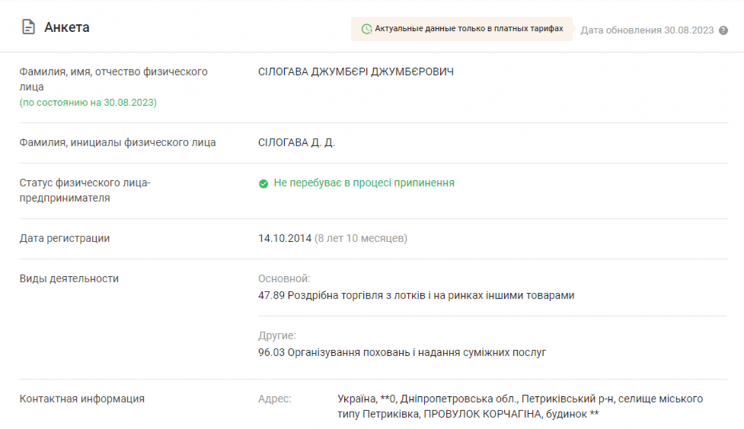Click the 'Другие:' activity label

coord(277,336)
